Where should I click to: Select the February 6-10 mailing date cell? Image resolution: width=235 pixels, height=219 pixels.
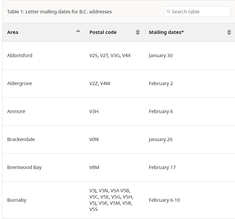coord(165,200)
